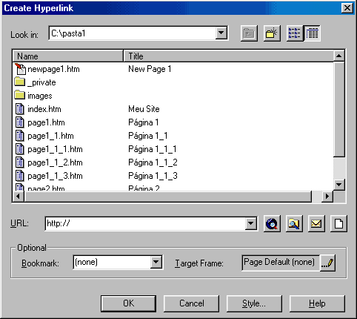Click inside the URL text field
Screen dimensions: 357x319
pyautogui.click(x=146, y=223)
